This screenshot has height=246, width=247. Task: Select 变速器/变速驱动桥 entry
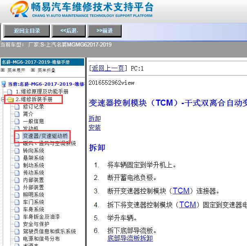(x=45, y=136)
